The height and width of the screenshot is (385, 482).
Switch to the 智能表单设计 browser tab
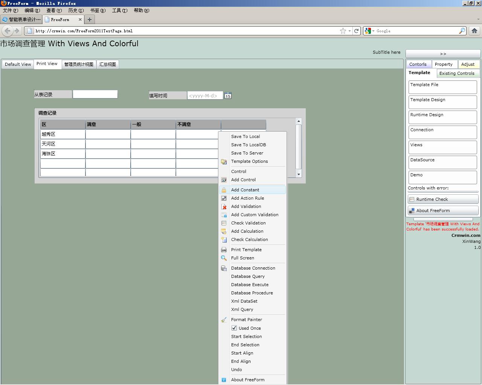coord(21,20)
